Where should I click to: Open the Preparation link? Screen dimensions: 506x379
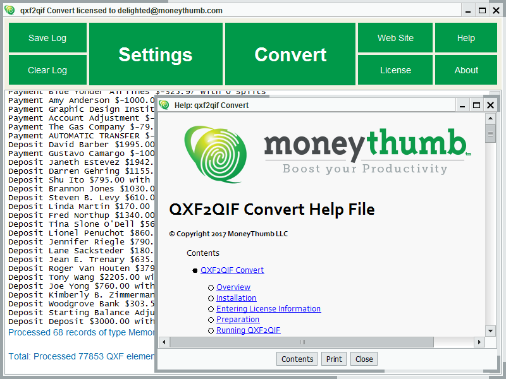[x=238, y=320]
